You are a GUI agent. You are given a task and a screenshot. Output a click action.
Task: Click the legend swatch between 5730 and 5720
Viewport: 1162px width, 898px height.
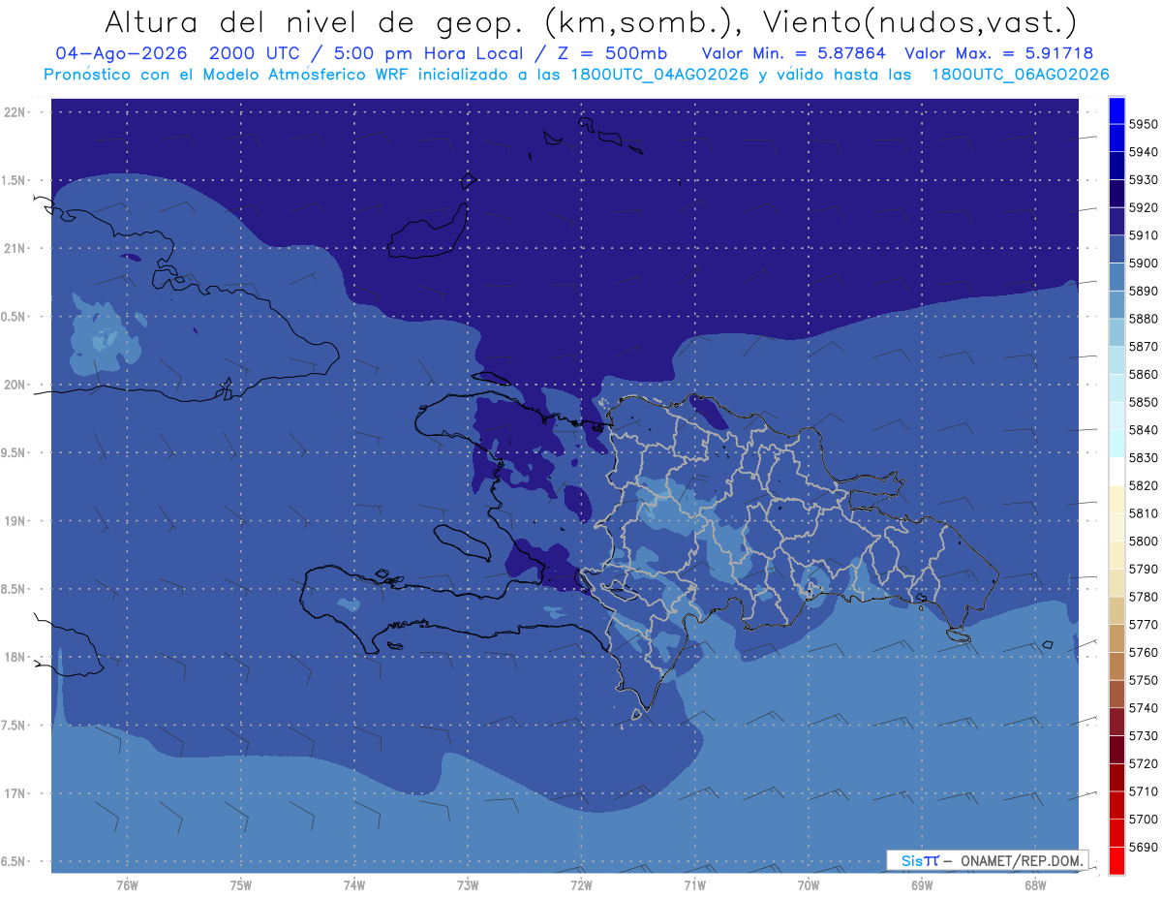[x=1116, y=750]
